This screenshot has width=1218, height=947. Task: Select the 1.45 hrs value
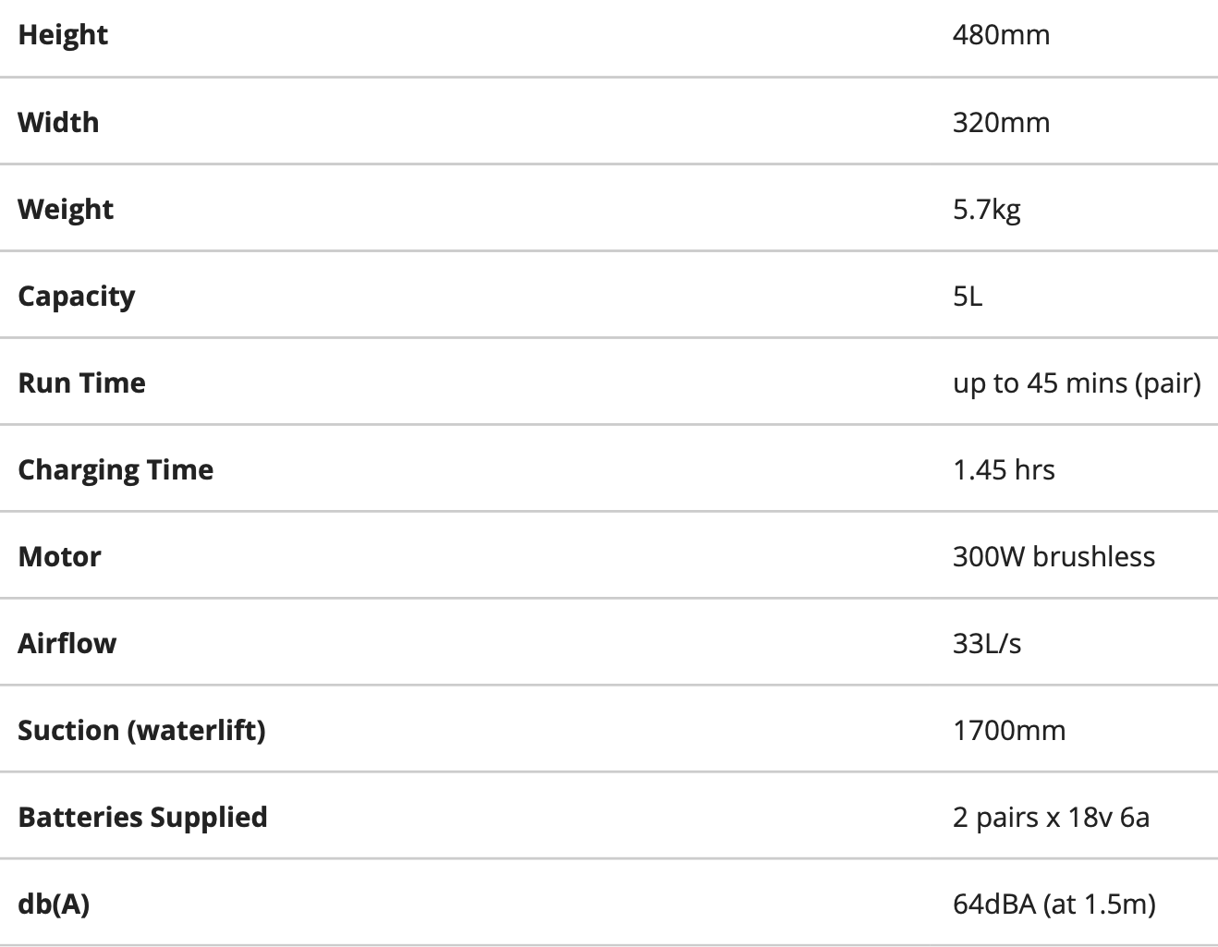(1004, 469)
